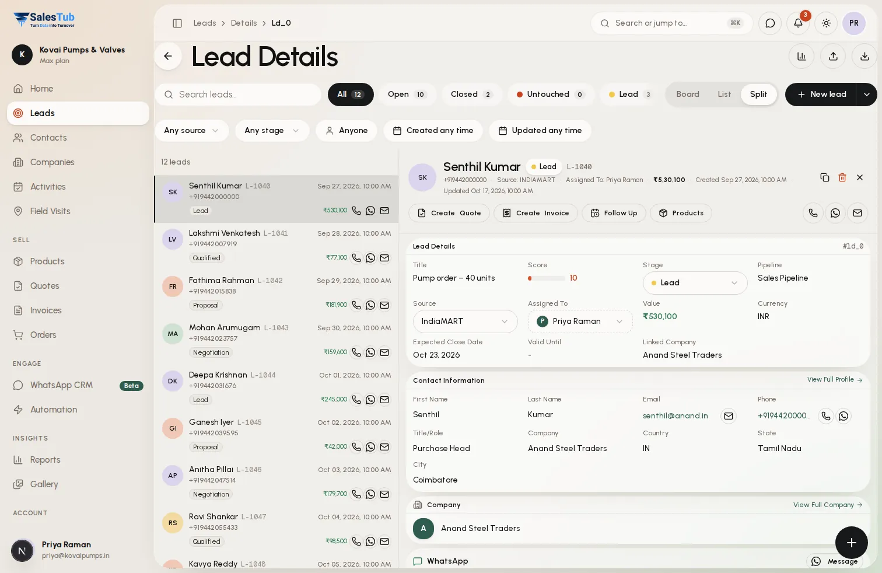882x573 pixels.
Task: Select the Split view option
Action: [759, 95]
